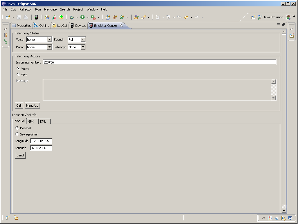Image resolution: width=298 pixels, height=224 pixels.
Task: Click the main view scrollbar down arrow
Action: tap(284, 211)
